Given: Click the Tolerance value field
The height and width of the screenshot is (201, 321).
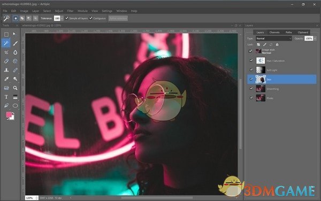Looking at the screenshot, I should pos(57,18).
